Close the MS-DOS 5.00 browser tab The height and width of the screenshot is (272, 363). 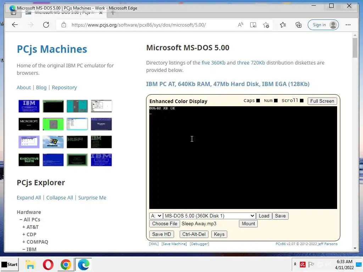click(x=101, y=13)
